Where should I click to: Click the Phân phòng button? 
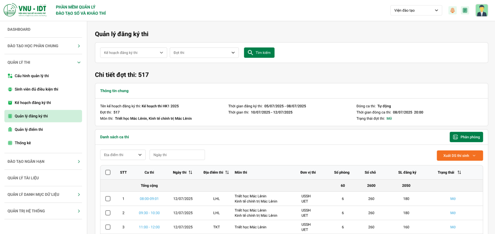pos(466,137)
